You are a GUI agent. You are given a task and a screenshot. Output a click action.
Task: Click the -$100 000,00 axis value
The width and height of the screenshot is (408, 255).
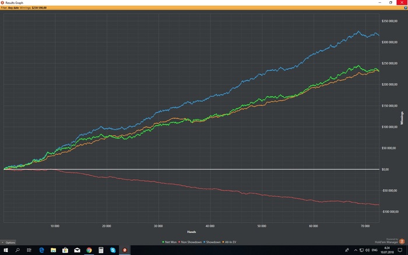[390, 212]
